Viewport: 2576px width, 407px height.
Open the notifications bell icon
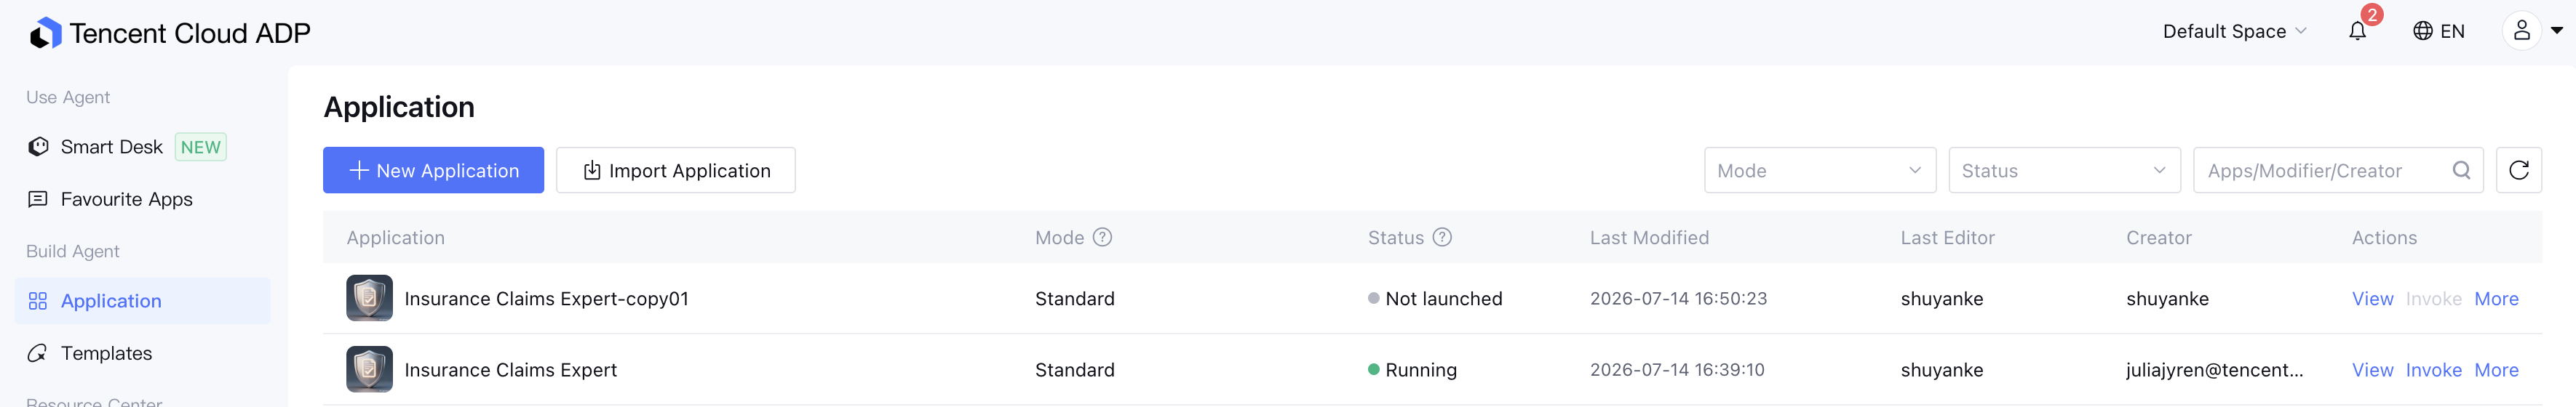pos(2357,31)
